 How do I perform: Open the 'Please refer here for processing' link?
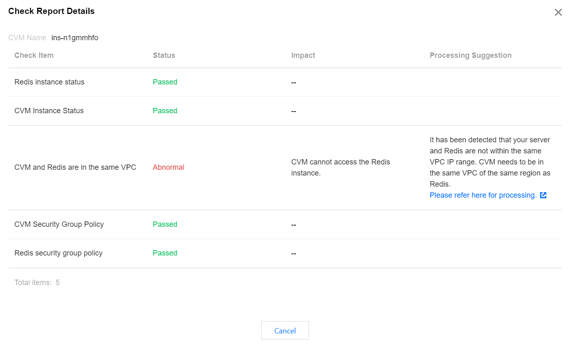483,195
